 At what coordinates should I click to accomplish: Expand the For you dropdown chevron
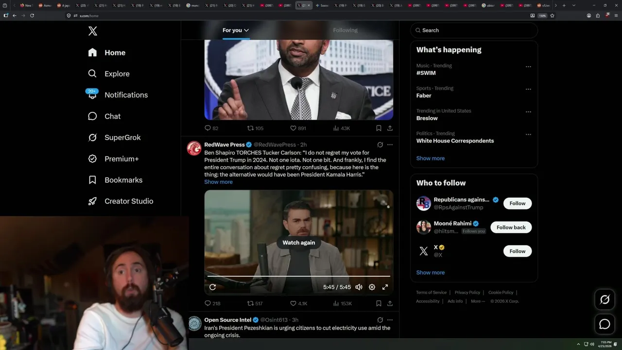tap(246, 30)
